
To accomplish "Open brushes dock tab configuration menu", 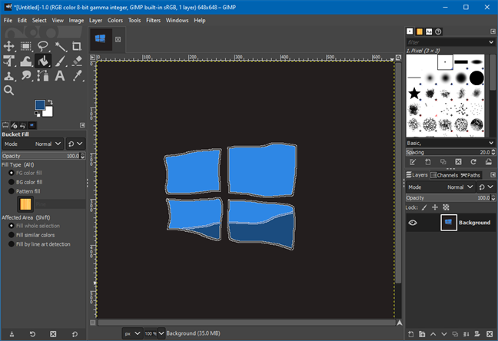I will [493, 31].
